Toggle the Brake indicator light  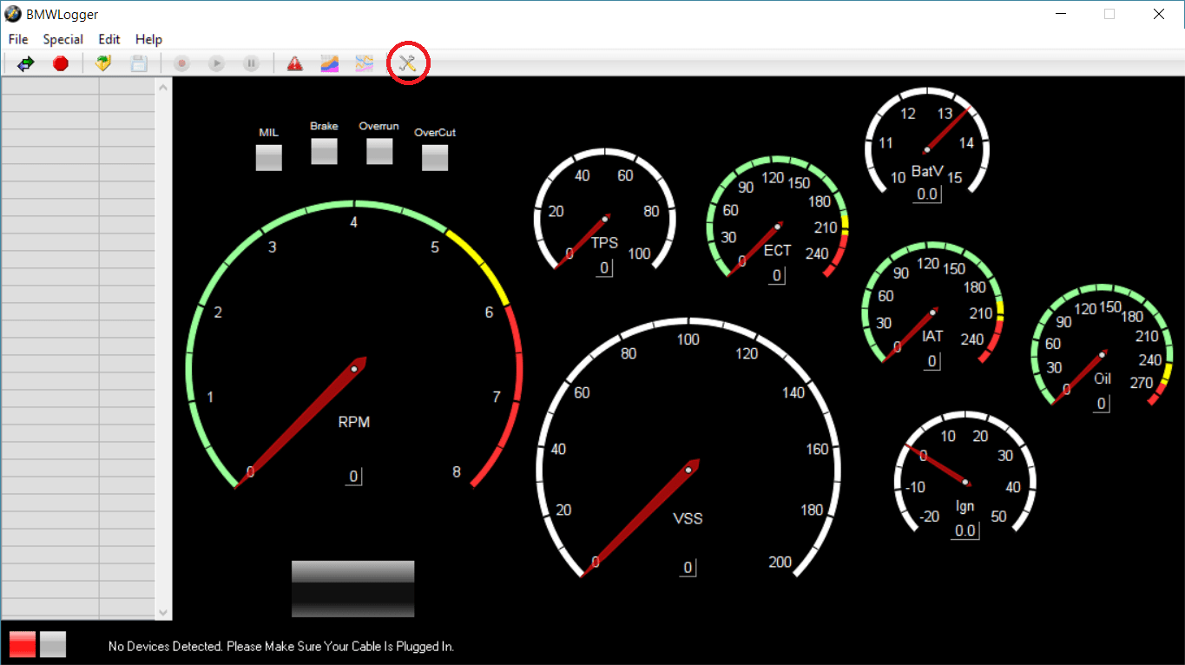(324, 152)
